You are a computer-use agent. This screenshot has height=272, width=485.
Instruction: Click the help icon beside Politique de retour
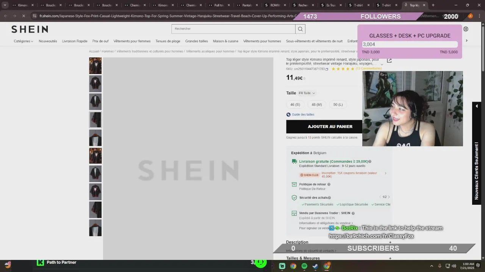click(329, 184)
